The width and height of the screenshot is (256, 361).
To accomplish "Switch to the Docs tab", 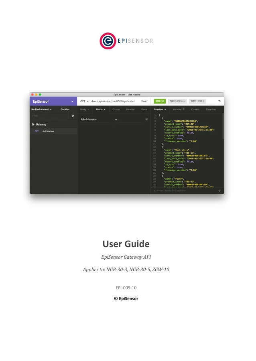I will [144, 110].
